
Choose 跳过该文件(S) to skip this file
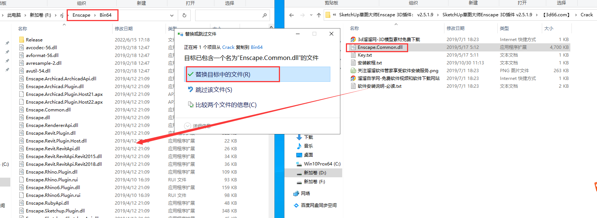pos(214,90)
